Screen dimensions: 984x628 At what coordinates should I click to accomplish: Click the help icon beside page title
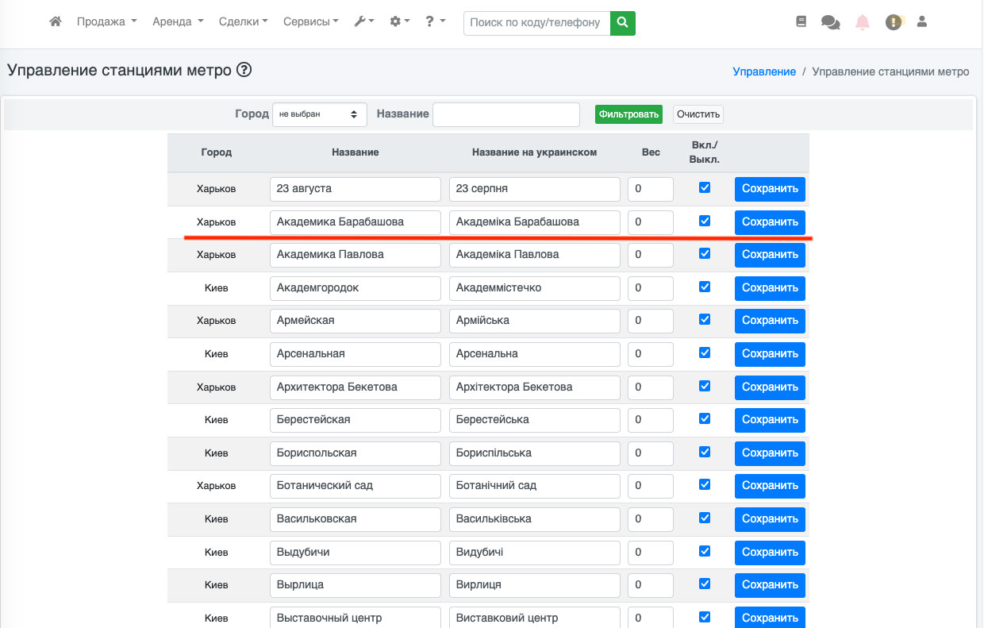(244, 70)
